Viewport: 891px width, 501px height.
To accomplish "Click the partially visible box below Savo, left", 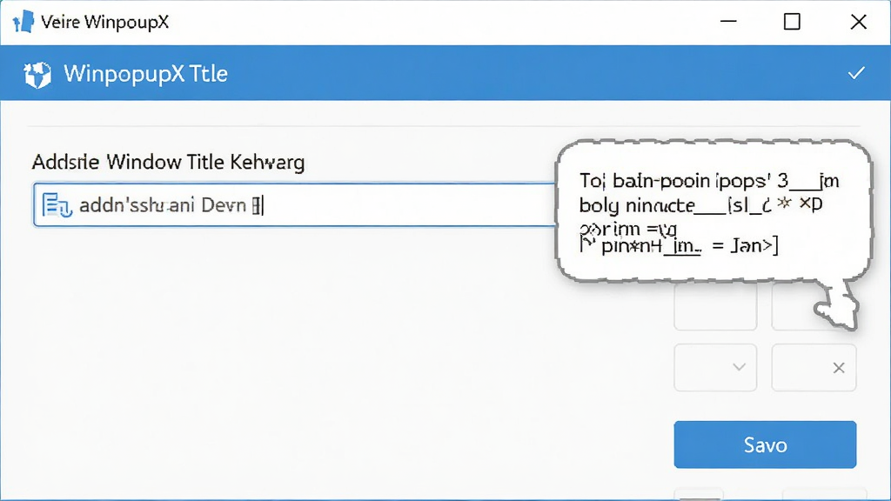I will 699,494.
